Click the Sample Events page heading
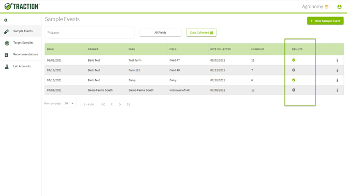The image size is (347, 196). [x=62, y=19]
